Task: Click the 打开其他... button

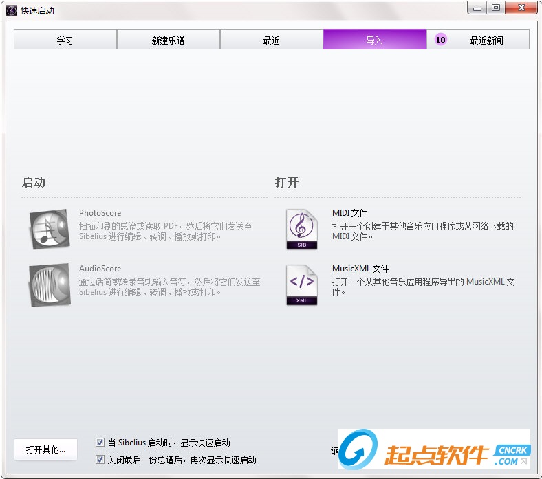Action: tap(45, 449)
